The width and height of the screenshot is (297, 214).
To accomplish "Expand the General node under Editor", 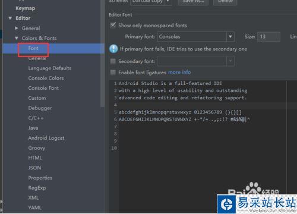I will [17, 28].
